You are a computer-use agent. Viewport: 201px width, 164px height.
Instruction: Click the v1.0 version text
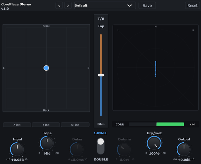pyautogui.click(x=5, y=9)
